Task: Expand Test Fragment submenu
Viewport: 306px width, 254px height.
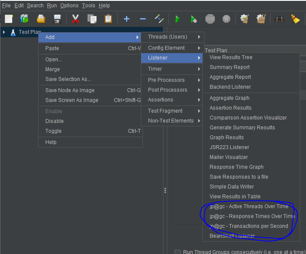Action: 172,111
